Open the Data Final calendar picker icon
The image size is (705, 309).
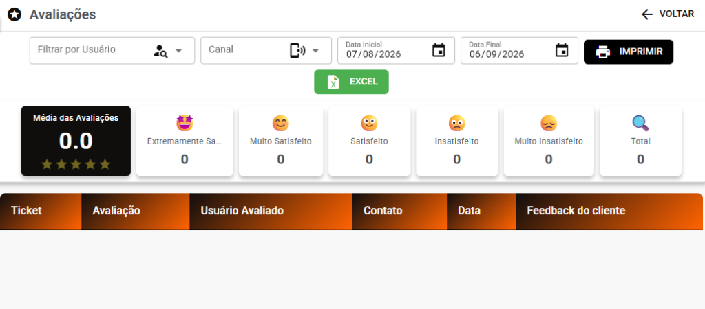click(562, 49)
